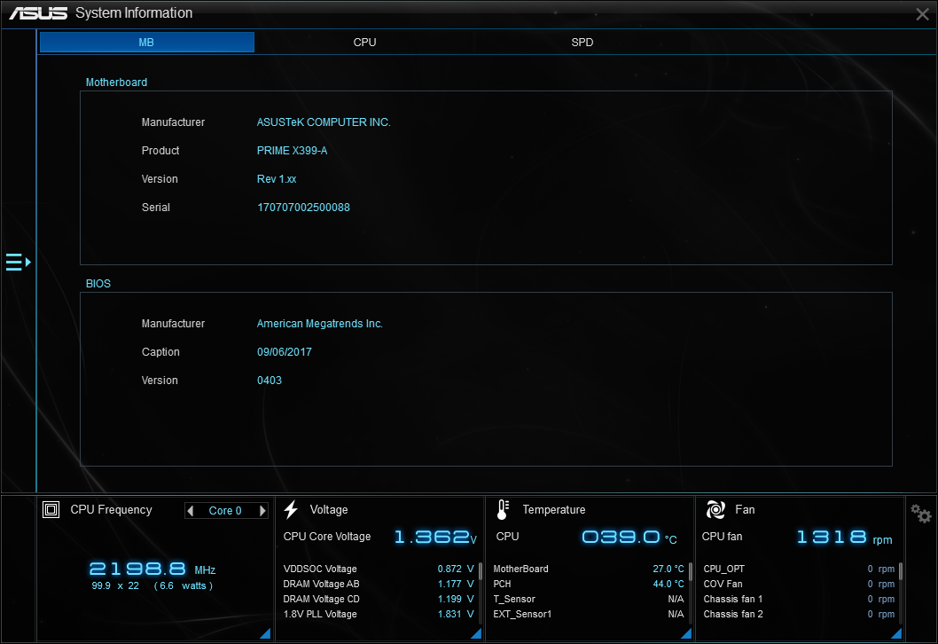Select previous core with left arrow
The width and height of the screenshot is (938, 644).
191,511
